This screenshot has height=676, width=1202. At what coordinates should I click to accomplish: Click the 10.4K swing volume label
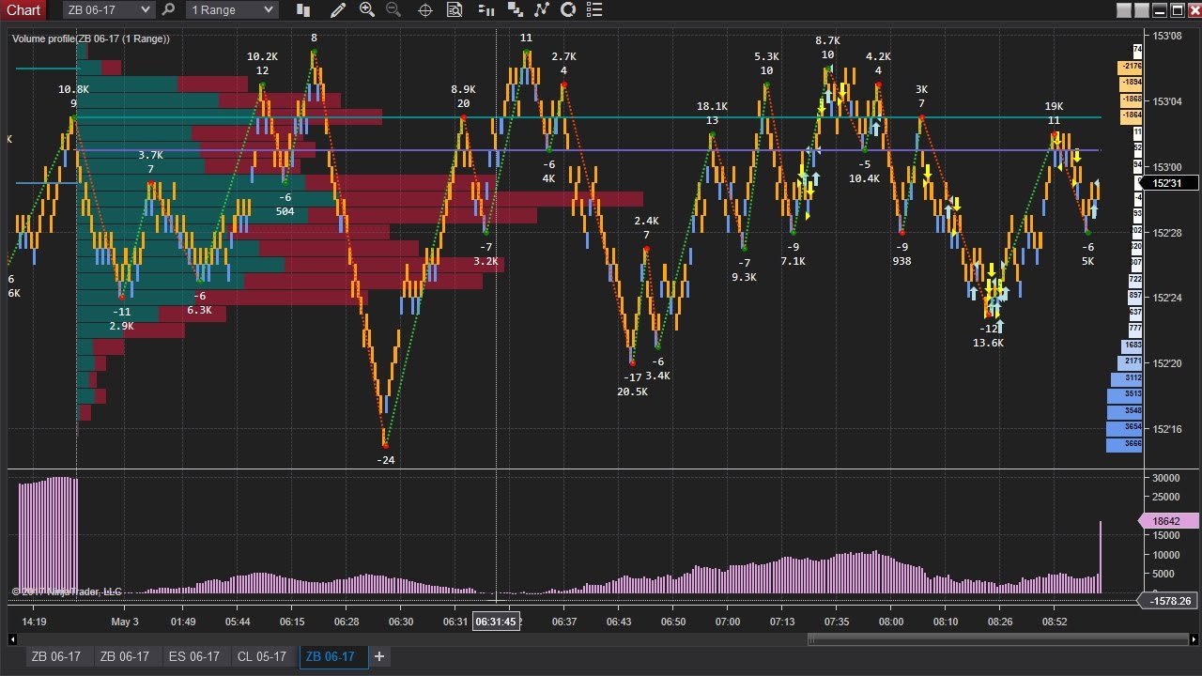(864, 178)
